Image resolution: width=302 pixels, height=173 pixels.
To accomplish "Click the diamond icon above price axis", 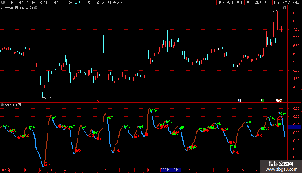I will [x=280, y=8].
